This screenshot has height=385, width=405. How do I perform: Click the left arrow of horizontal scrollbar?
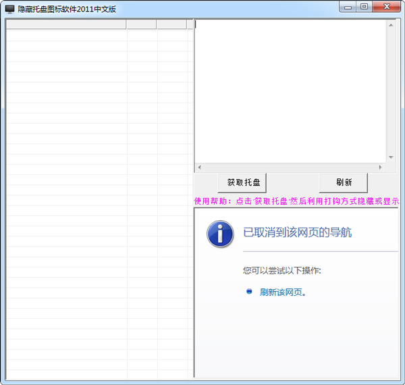coord(199,167)
